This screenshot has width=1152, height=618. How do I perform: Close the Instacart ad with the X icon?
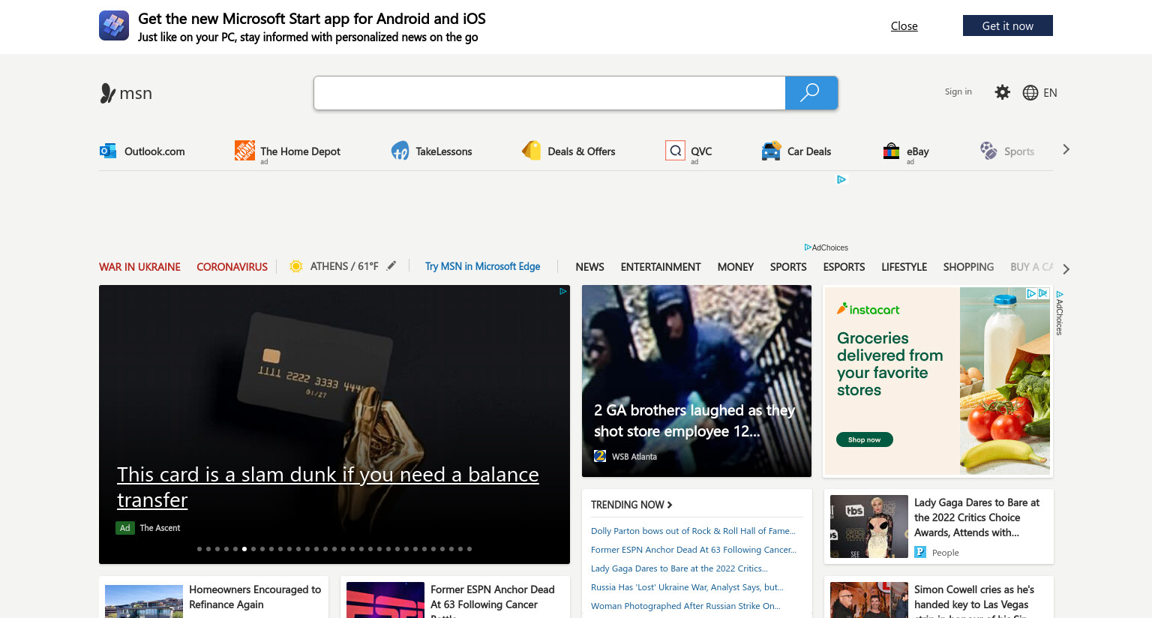pyautogui.click(x=1042, y=293)
